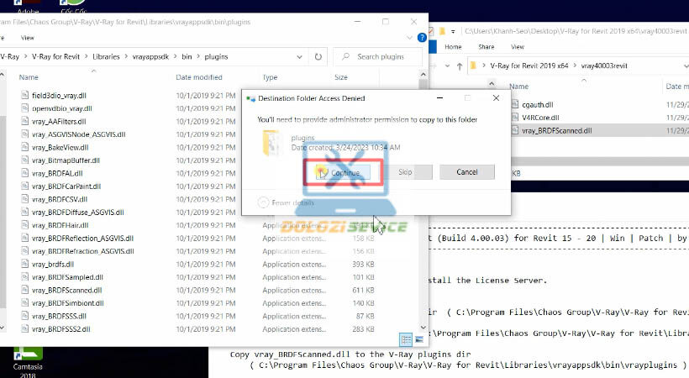
Task: Select cgauth.dll in vray40003revit window
Action: pyautogui.click(x=537, y=105)
